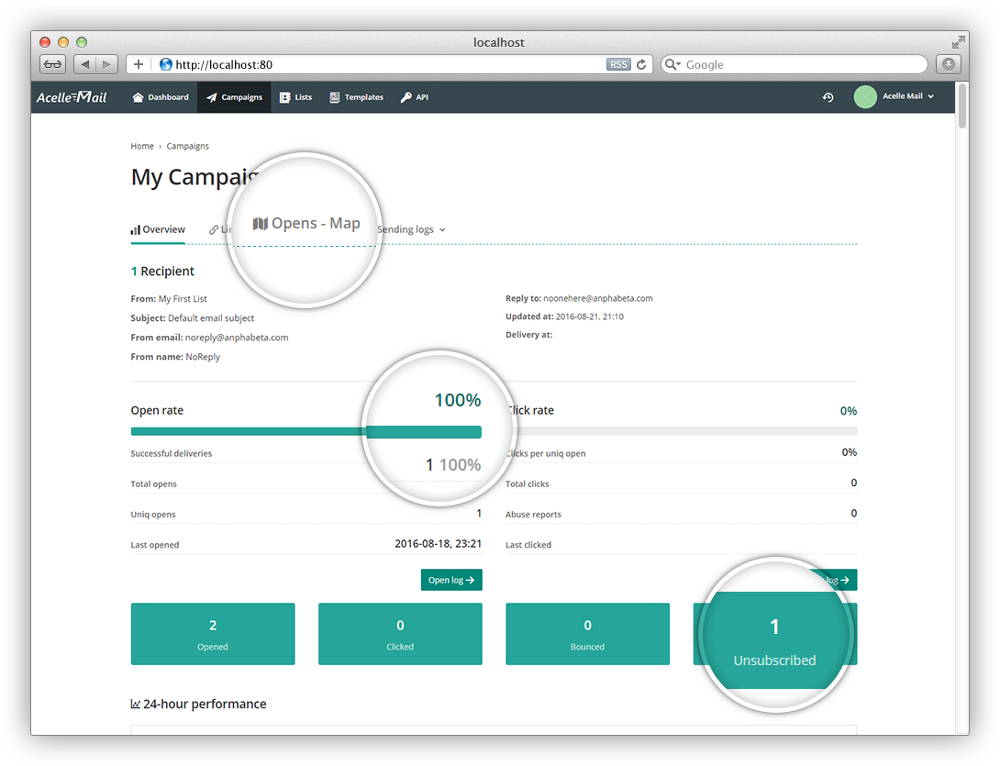Reload the page with refresh icon
Screen dimensions: 1000x766
click(x=641, y=64)
